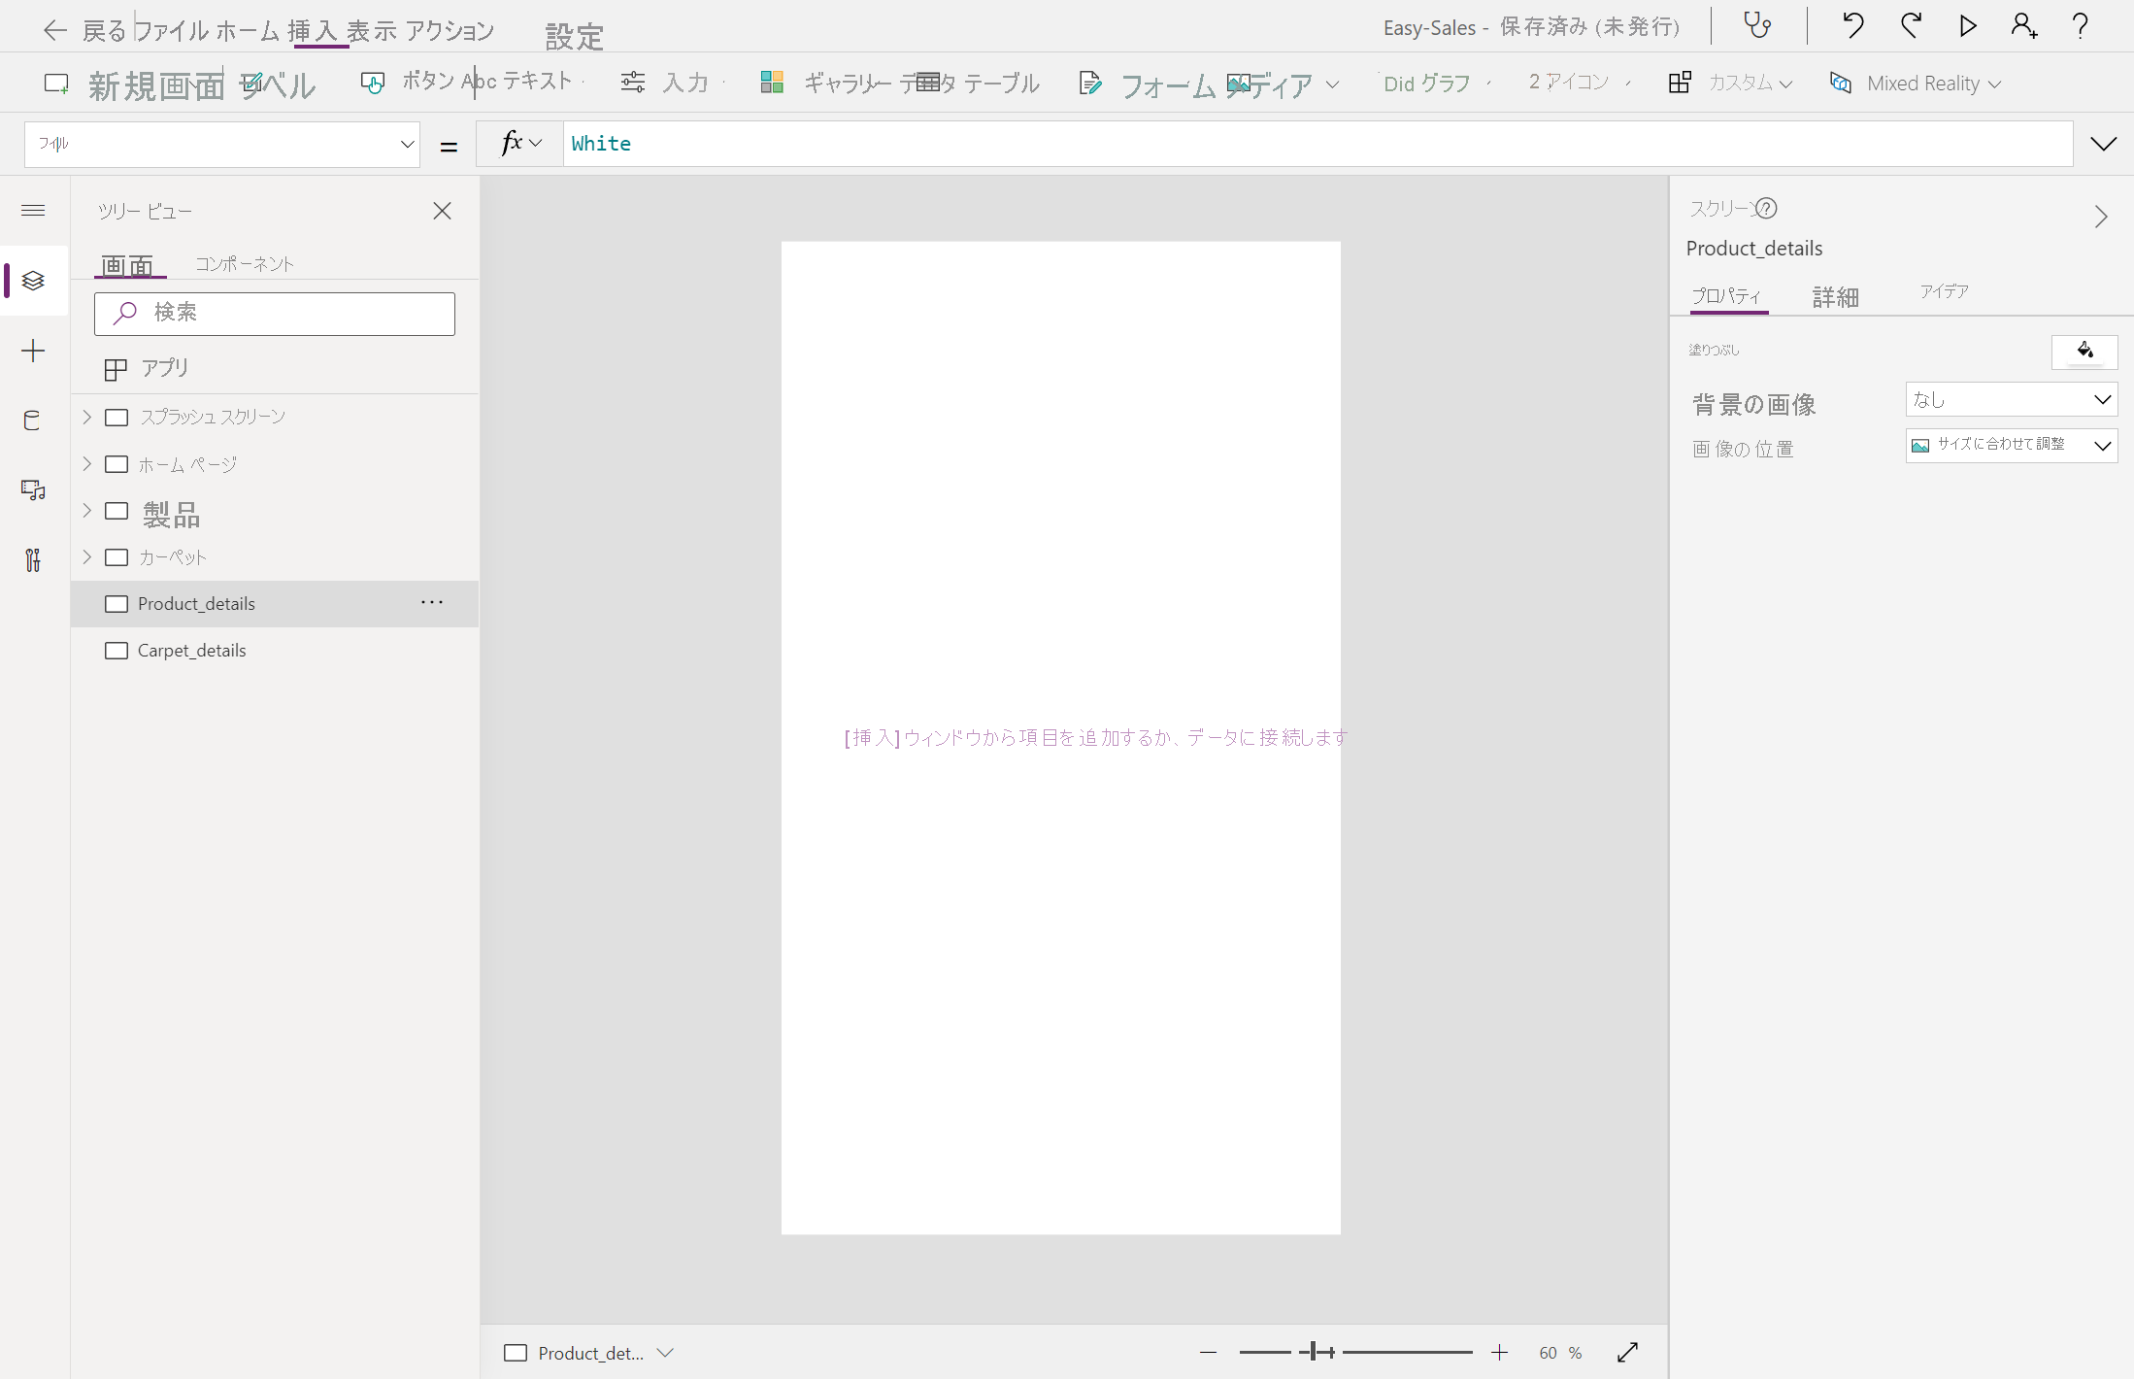Open the property selector dropdown
2134x1379 pixels.
[222, 145]
